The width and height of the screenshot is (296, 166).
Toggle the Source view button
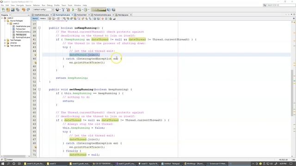35,18
